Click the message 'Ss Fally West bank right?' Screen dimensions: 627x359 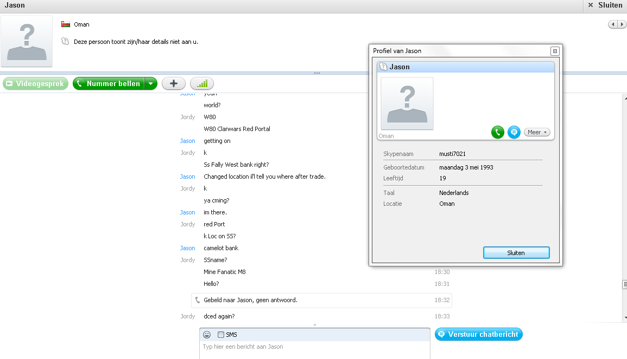[236, 165]
